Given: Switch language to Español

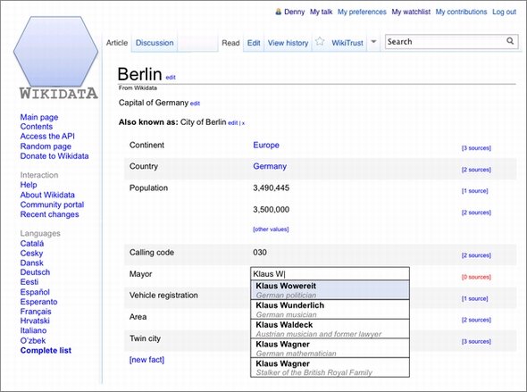Looking at the screenshot, I should click(35, 292).
